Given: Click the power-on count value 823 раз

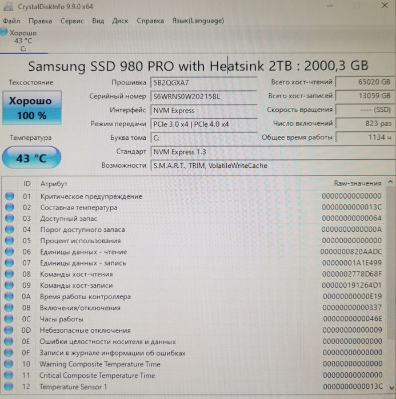Looking at the screenshot, I should tap(365, 123).
